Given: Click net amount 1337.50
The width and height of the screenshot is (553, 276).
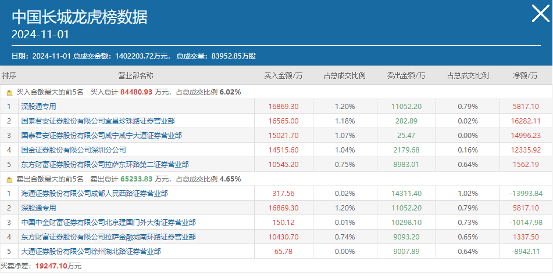Looking at the screenshot, I should click(x=526, y=237).
